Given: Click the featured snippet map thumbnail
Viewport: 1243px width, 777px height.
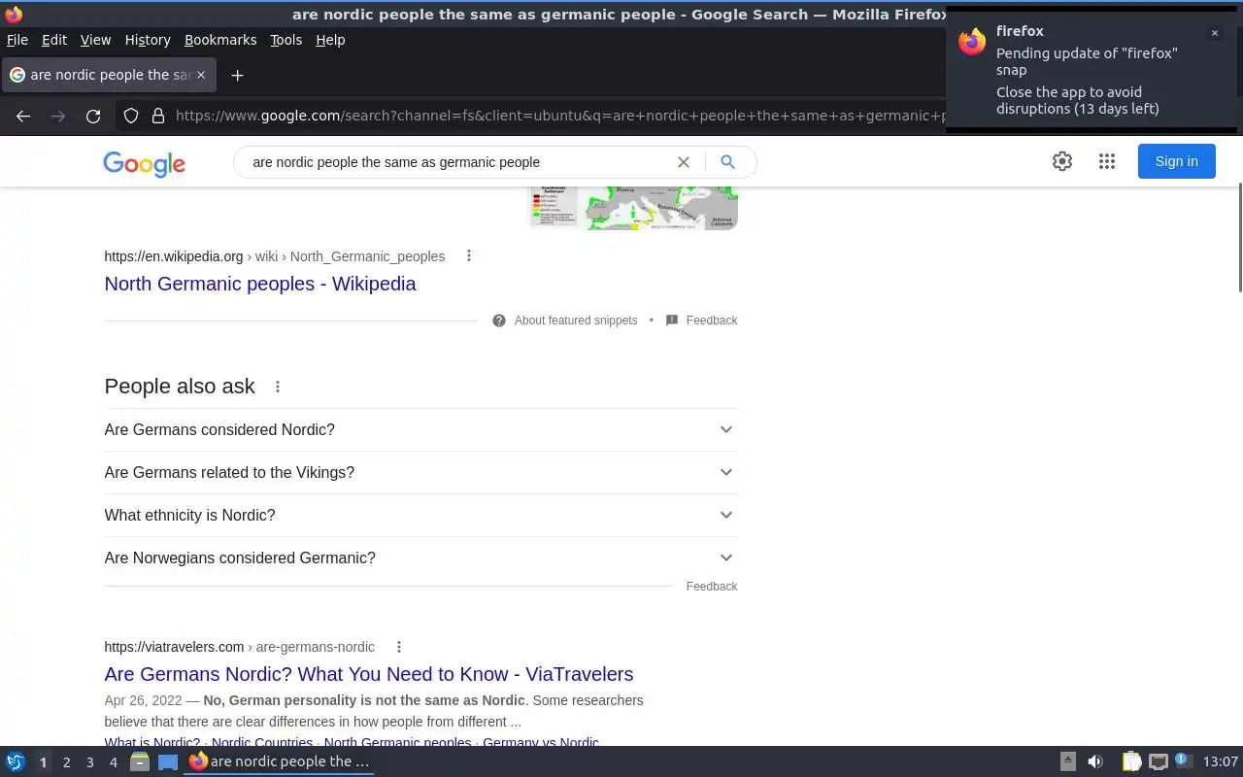Looking at the screenshot, I should tap(632, 208).
